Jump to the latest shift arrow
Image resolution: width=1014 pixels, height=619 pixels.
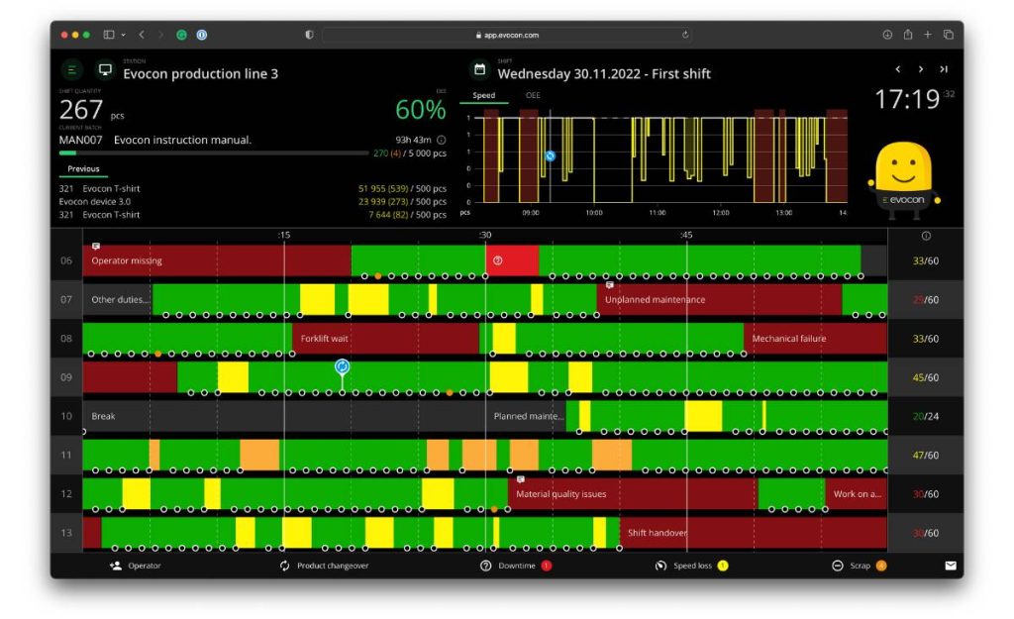pos(944,69)
